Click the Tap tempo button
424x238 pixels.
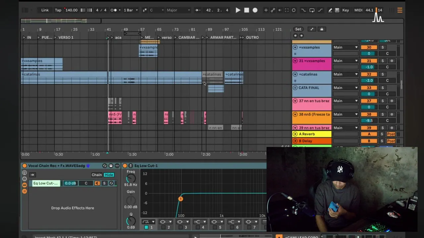pyautogui.click(x=58, y=10)
